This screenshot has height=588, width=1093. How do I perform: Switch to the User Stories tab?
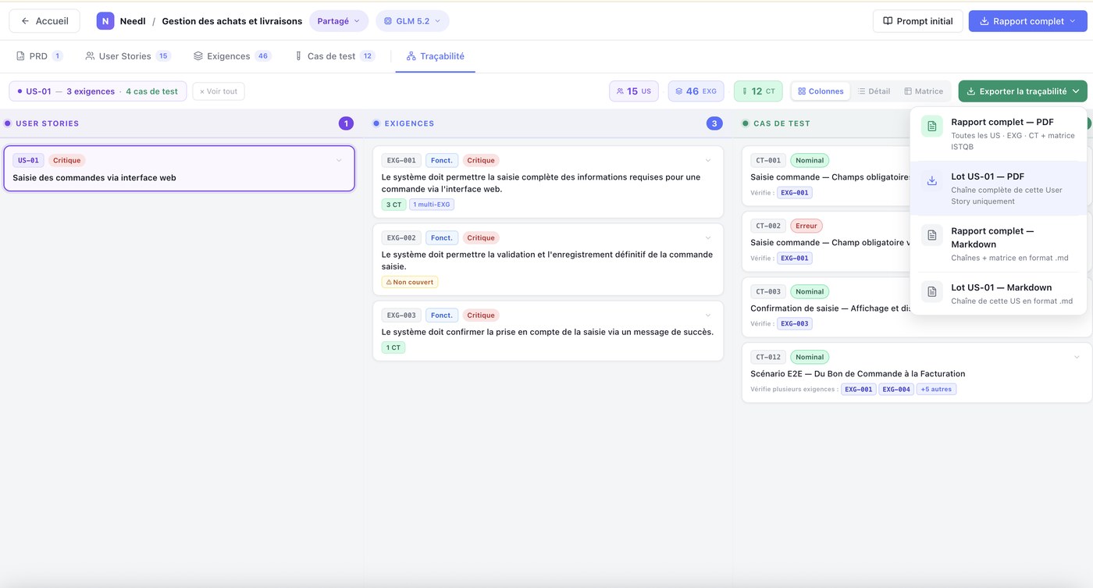click(x=128, y=56)
